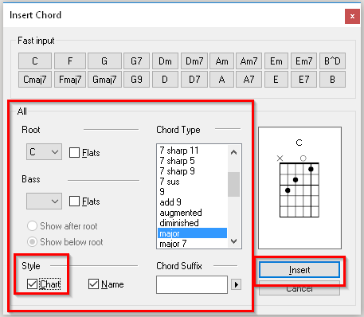Viewport: 364px width, 317px height.
Task: Select the 9 chord type
Action: [x=192, y=192]
